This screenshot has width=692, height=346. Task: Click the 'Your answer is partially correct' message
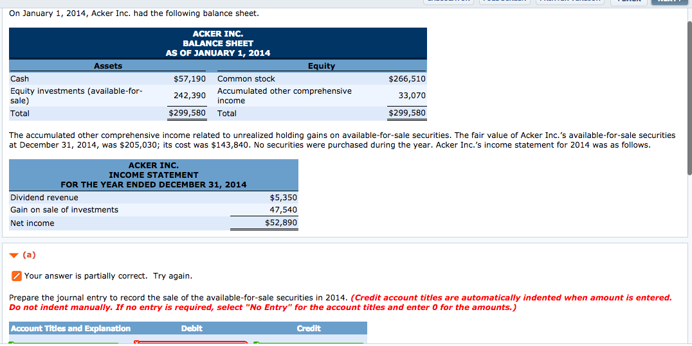[108, 277]
